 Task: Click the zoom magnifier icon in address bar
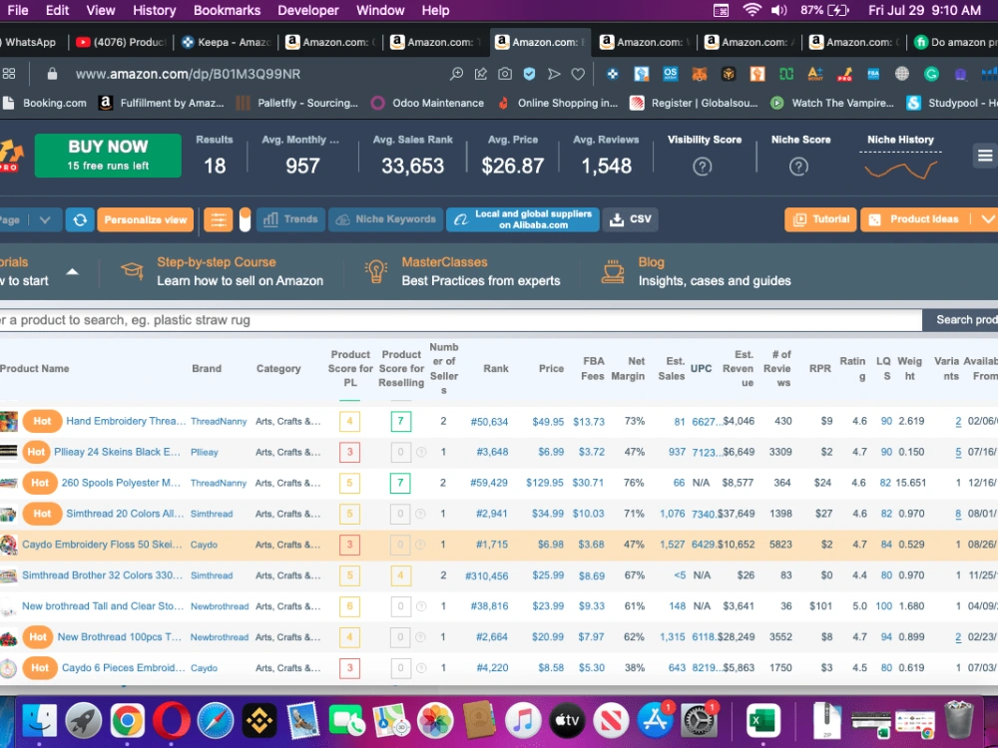coord(456,75)
